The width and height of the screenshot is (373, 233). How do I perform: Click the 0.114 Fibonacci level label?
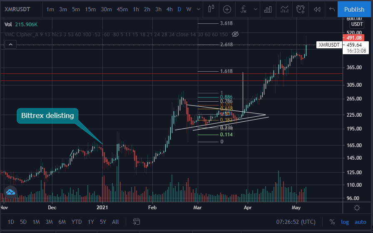[226, 135]
